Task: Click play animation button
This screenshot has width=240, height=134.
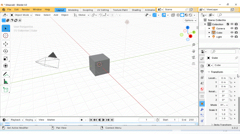Action: click(x=103, y=120)
